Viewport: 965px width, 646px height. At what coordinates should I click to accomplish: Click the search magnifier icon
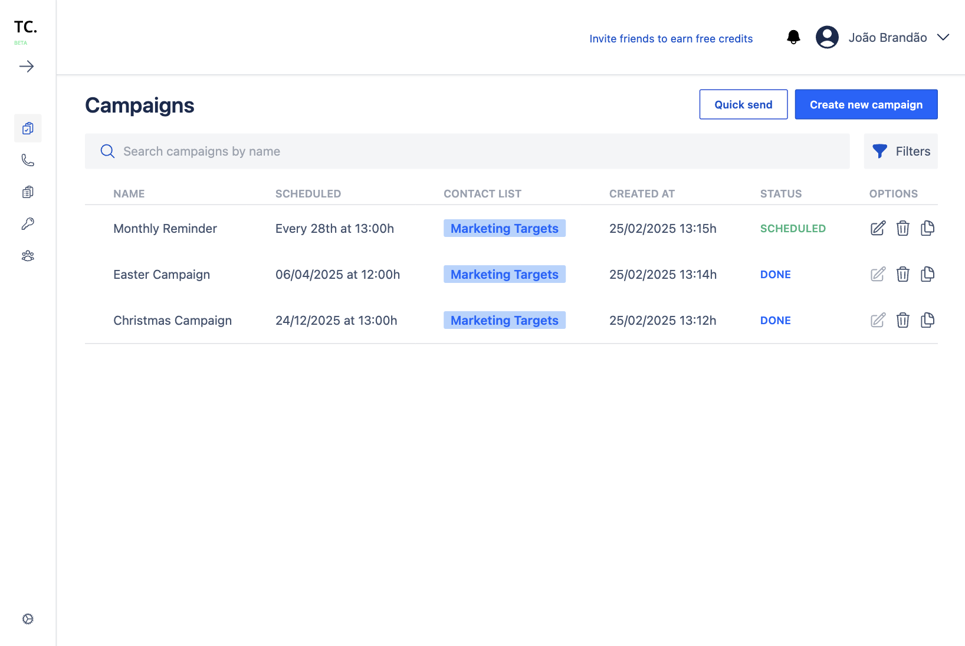pyautogui.click(x=107, y=151)
